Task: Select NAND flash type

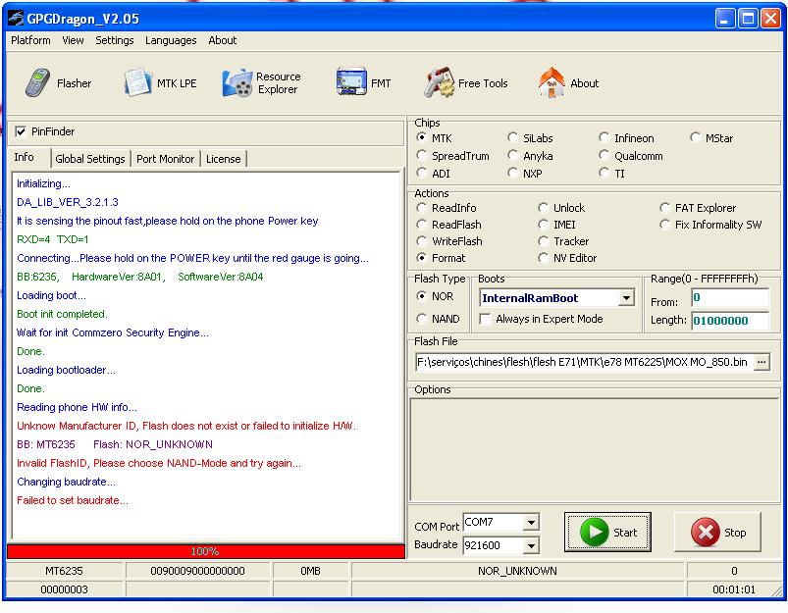Action: coord(422,319)
